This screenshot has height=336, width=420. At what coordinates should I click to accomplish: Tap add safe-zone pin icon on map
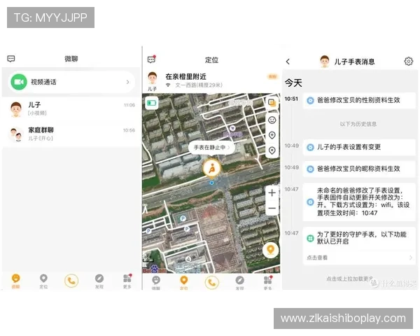272,135
